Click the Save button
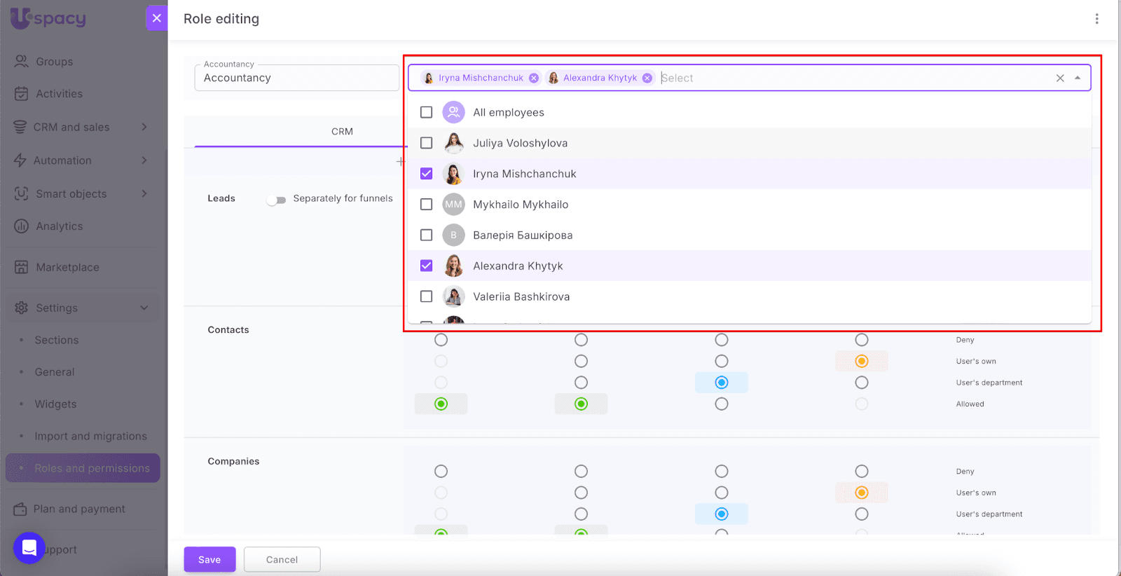Viewport: 1121px width, 576px height. click(209, 559)
